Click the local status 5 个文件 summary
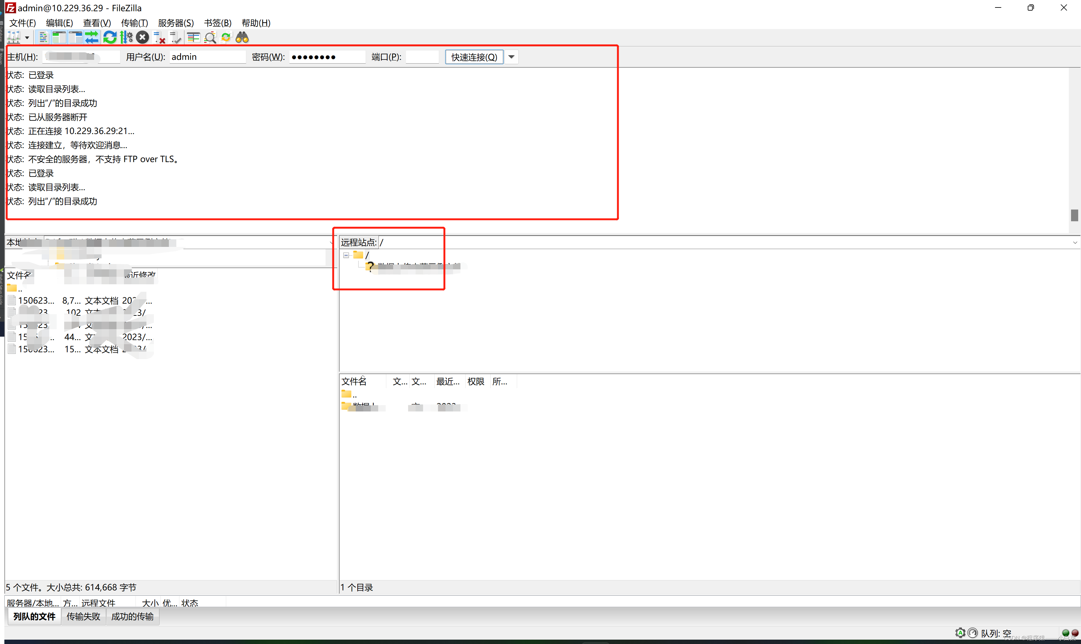This screenshot has width=1081, height=644. point(71,588)
